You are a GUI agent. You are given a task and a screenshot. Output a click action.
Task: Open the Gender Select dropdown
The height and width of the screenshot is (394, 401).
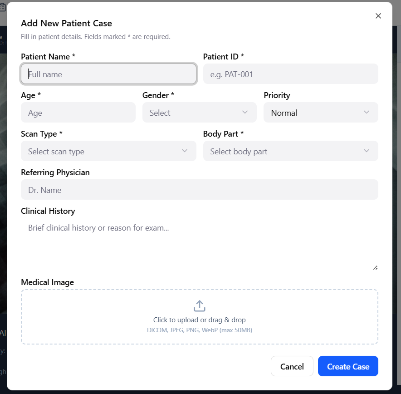click(200, 112)
